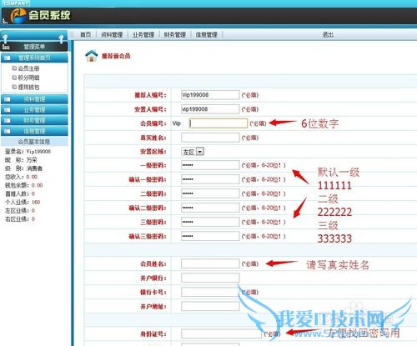The height and width of the screenshot is (346, 417).
Task: Click the icon on sidebar 信息管理 bar
Action: [x=8, y=131]
